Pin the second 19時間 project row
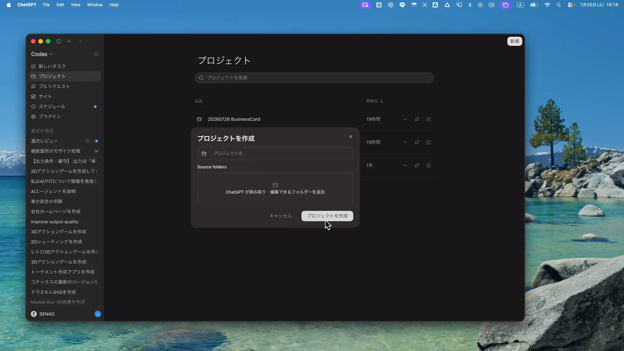The image size is (624, 351). tap(417, 142)
